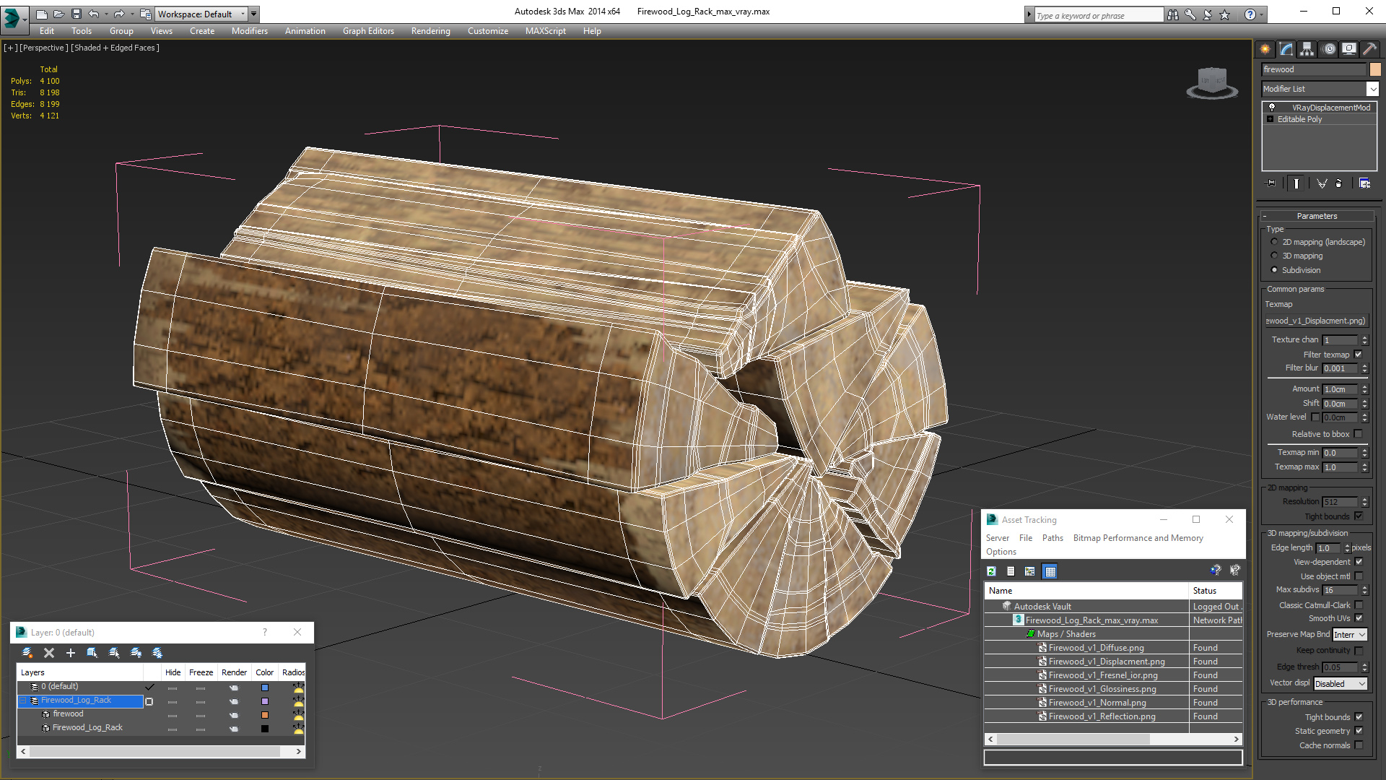This screenshot has height=780, width=1386.
Task: Open the Modifiers menu
Action: click(x=250, y=31)
